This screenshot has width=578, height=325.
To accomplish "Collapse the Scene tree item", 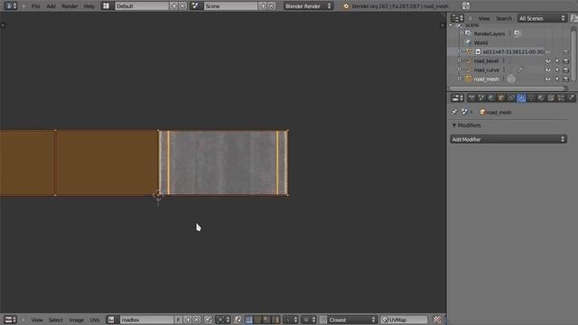I will coord(451,25).
